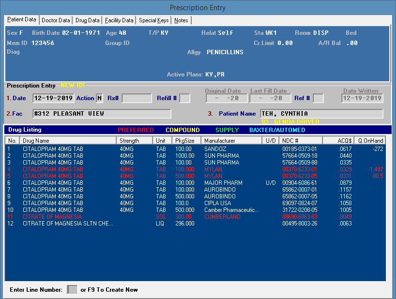Switch to the Doctor Data tab
This screenshot has width=396, height=299.
coord(56,20)
